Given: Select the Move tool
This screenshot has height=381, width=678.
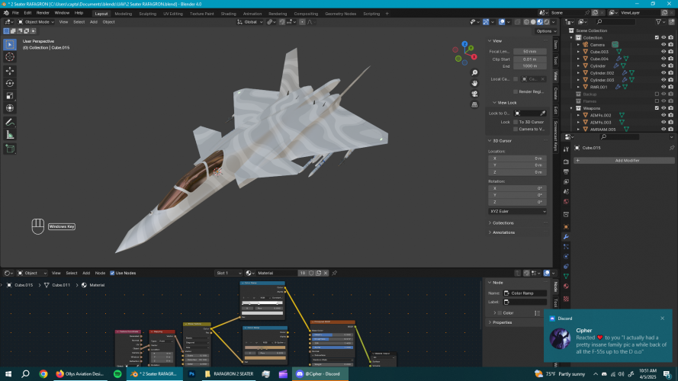Looking at the screenshot, I should [x=9, y=70].
